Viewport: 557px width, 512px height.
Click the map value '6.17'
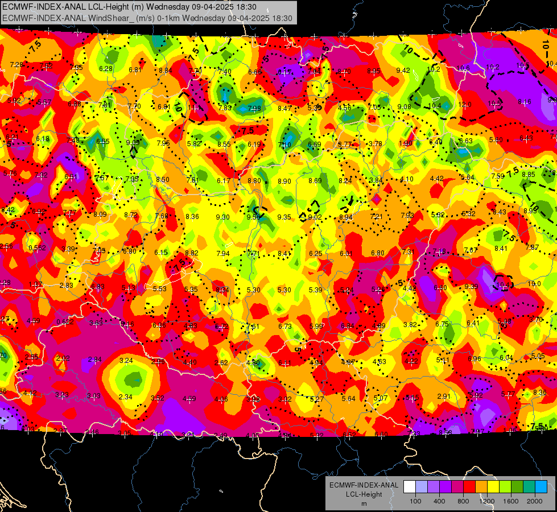point(224,181)
